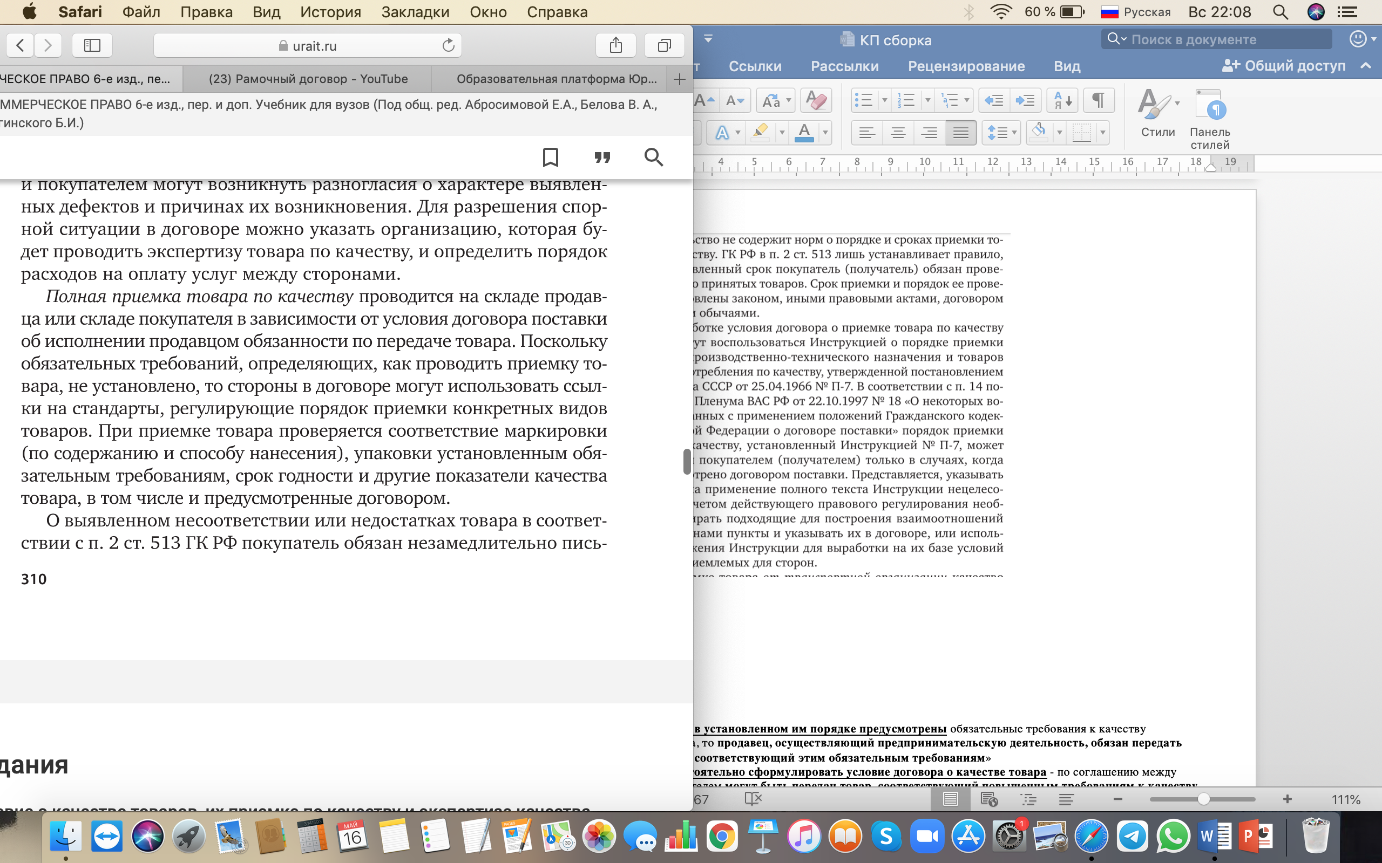Click spelling check icon in Word status bar
This screenshot has width=1382, height=863.
pyautogui.click(x=753, y=798)
